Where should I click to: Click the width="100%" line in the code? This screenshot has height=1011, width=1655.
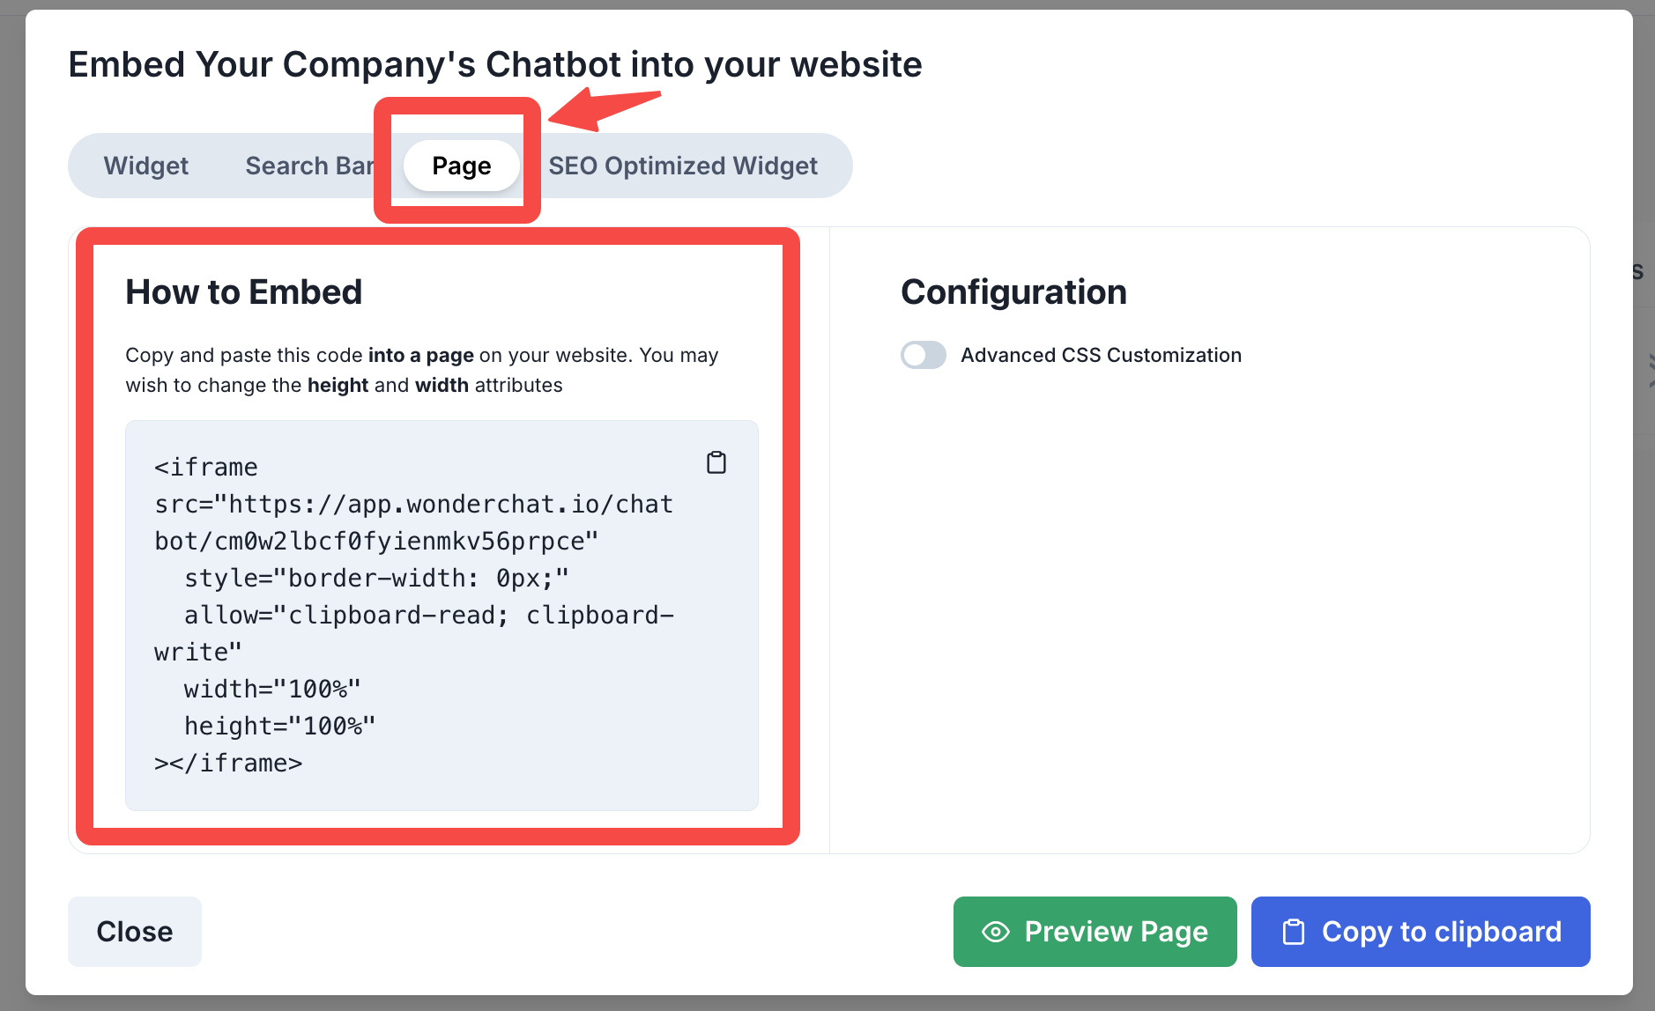point(272,689)
